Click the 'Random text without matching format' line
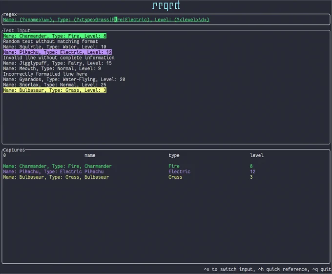 point(50,42)
